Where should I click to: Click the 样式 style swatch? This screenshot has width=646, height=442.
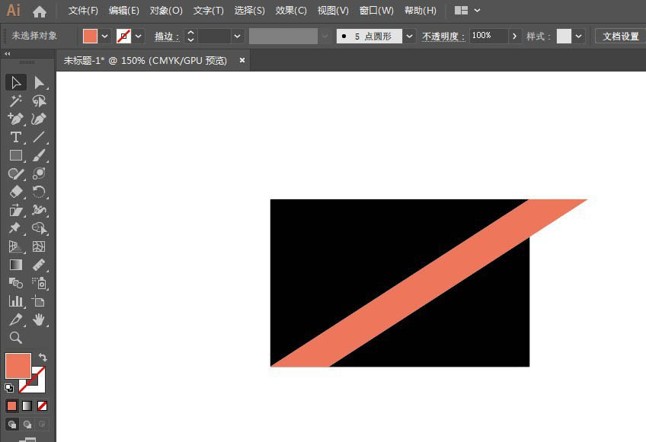(x=564, y=37)
